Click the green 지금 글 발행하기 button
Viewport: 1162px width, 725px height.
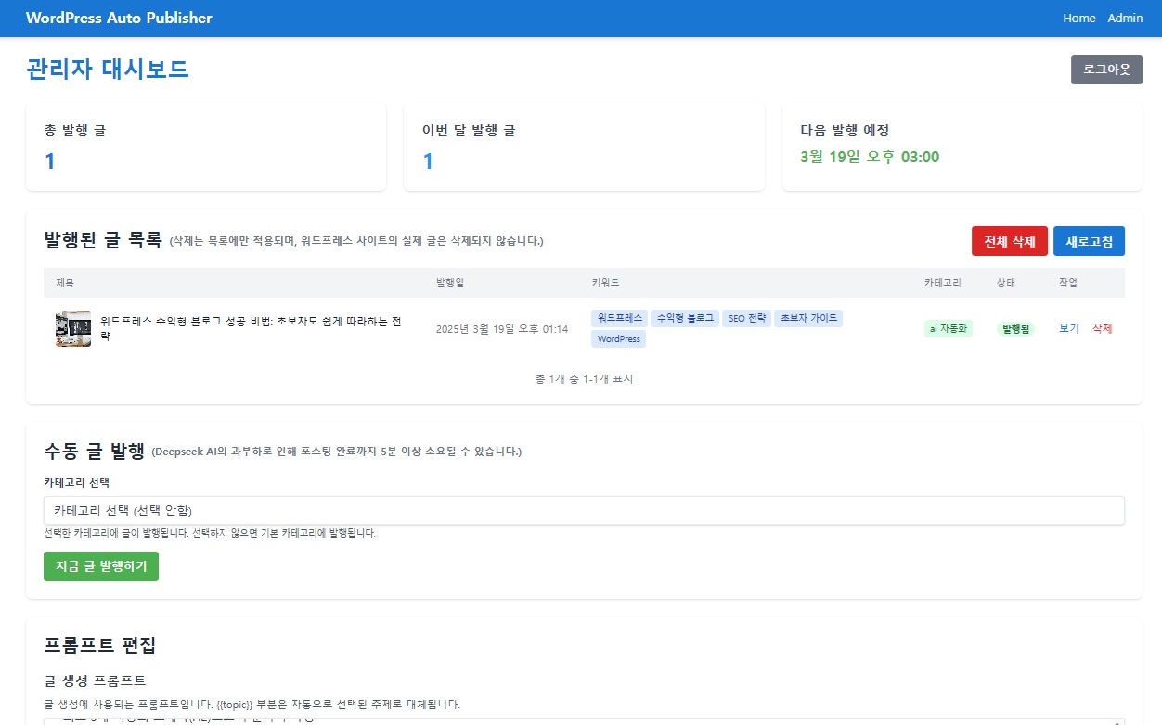[101, 566]
